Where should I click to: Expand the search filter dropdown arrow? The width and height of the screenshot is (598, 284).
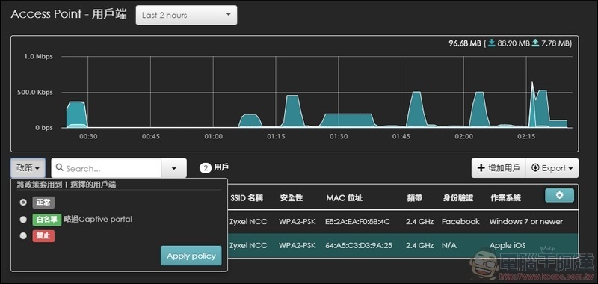[x=174, y=168]
